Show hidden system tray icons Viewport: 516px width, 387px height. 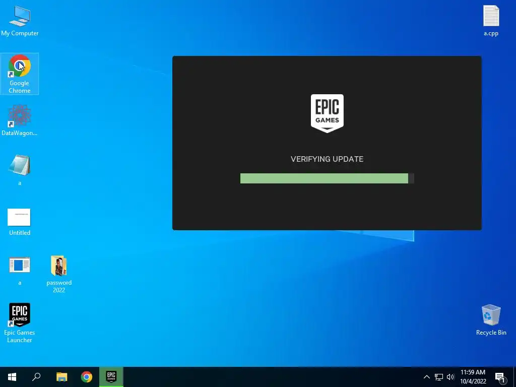(426, 377)
